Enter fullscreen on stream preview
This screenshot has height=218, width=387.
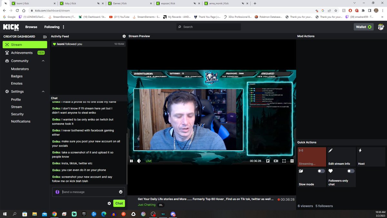(284, 161)
